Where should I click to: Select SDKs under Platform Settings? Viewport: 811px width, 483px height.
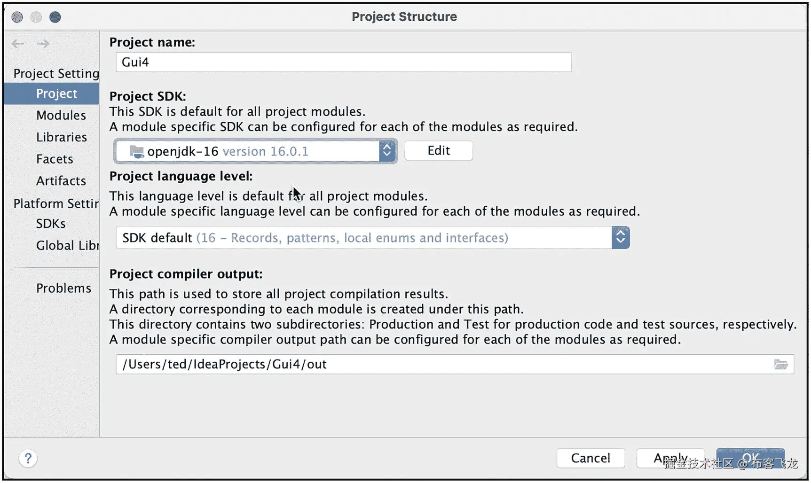[51, 224]
